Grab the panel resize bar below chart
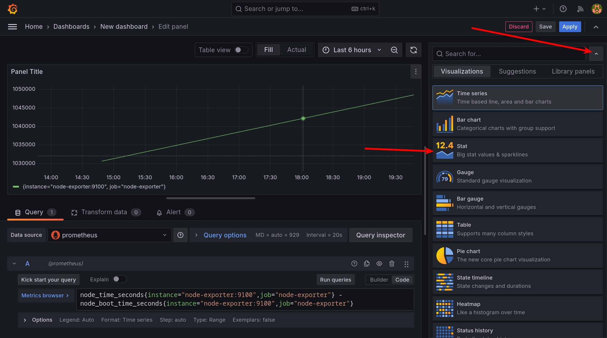The image size is (607, 338). [x=211, y=198]
